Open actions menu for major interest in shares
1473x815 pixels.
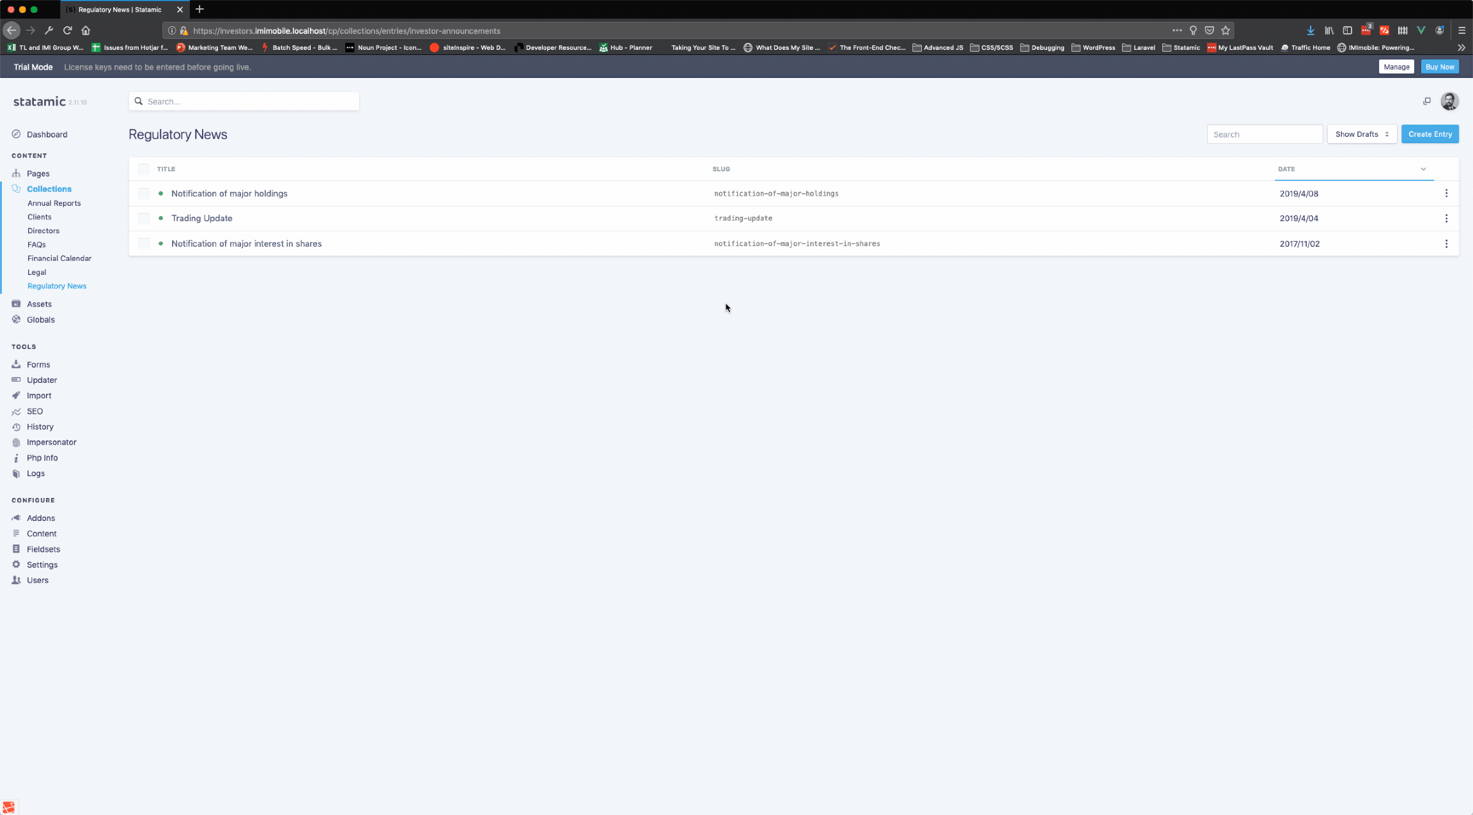pos(1446,244)
